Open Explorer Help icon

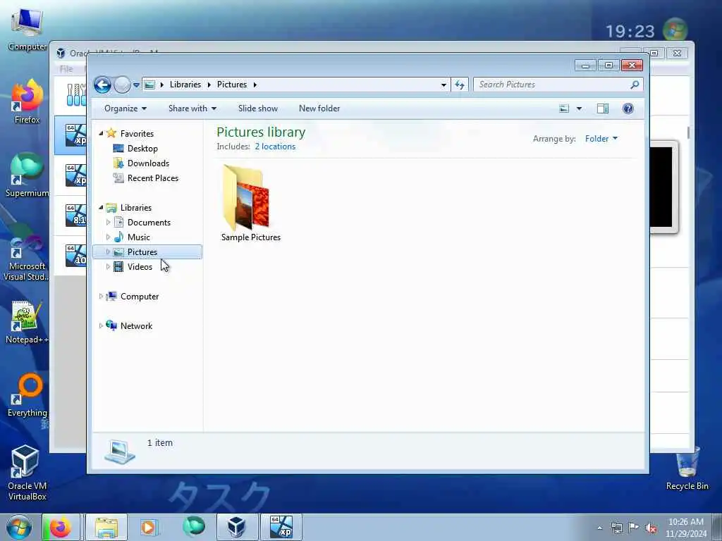tap(628, 108)
